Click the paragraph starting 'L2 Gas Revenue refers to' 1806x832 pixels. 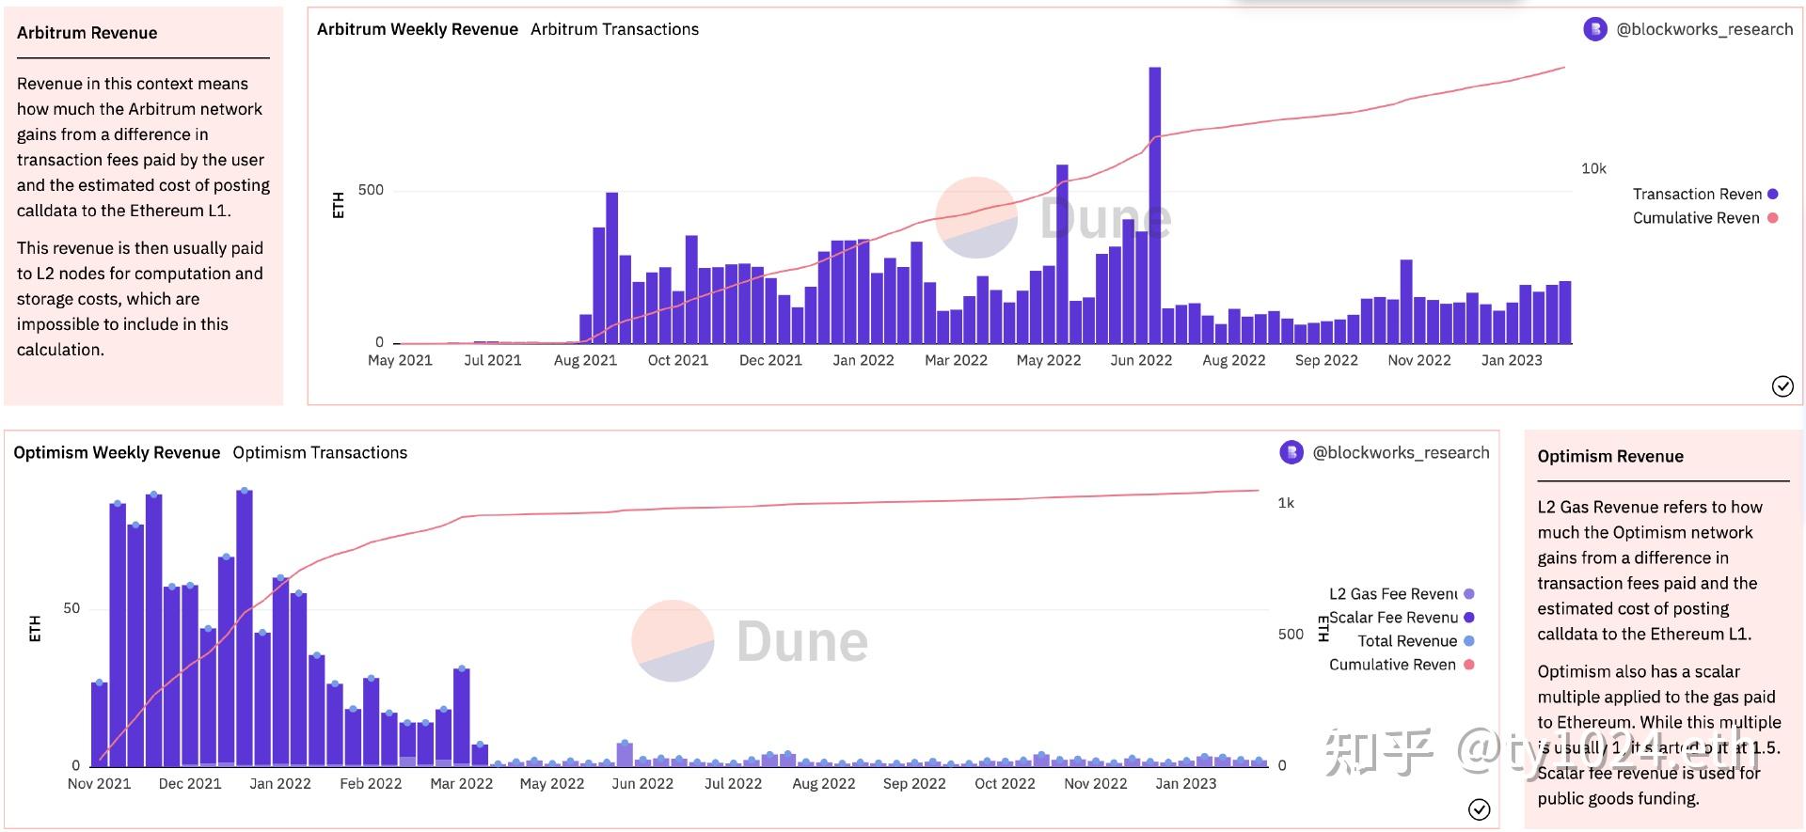pyautogui.click(x=1651, y=570)
